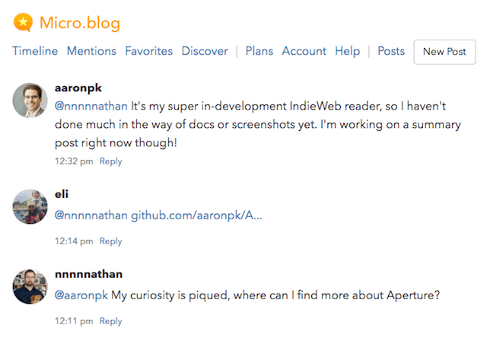Viewport: 487px width, 338px height.
Task: Open the Help link
Action: (x=348, y=51)
